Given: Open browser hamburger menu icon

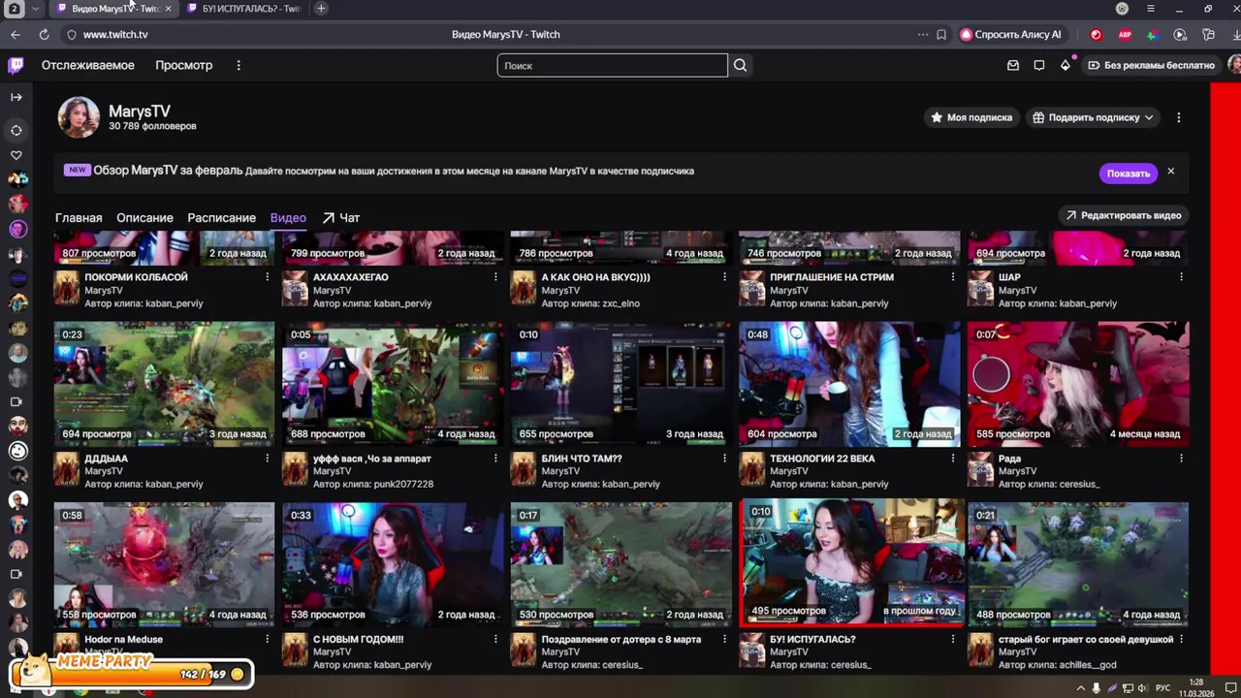Looking at the screenshot, I should point(1151,9).
